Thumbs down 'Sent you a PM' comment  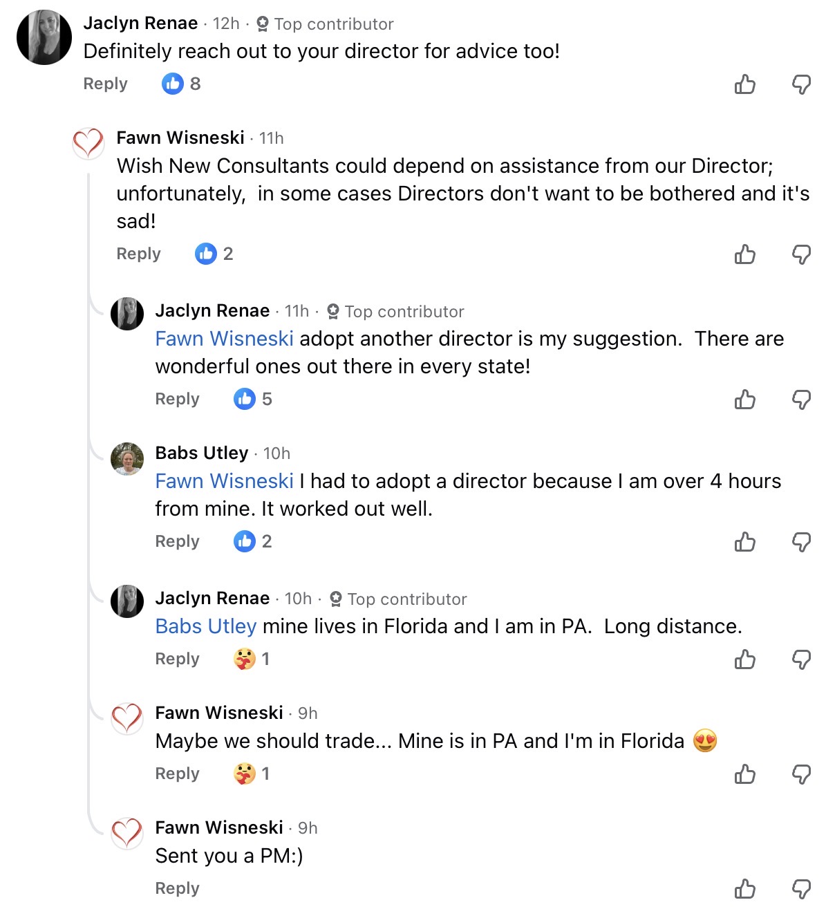tap(801, 889)
